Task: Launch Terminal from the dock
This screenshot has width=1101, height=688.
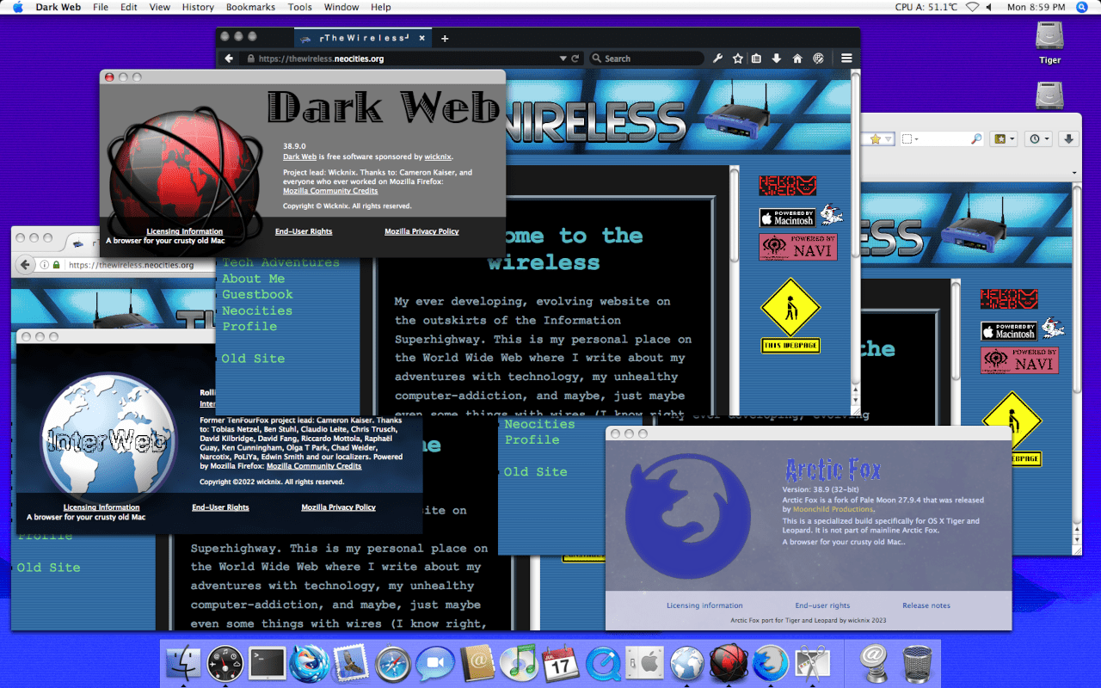Action: pyautogui.click(x=267, y=663)
